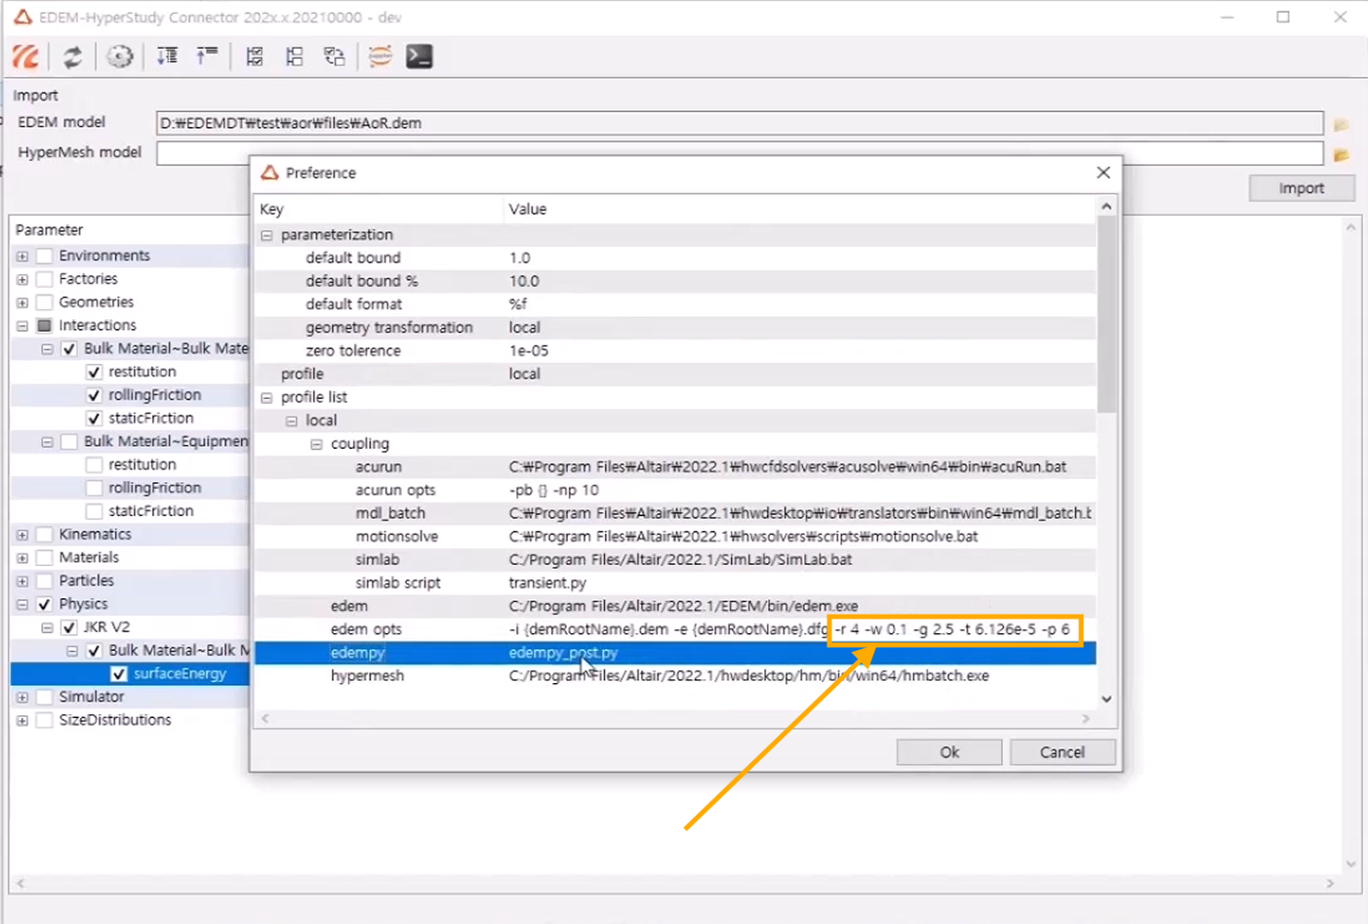Select the 'default bound %' value 10.0
Screen dimensions: 1368x924
point(524,281)
